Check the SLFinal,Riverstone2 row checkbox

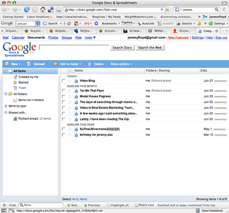point(64,129)
